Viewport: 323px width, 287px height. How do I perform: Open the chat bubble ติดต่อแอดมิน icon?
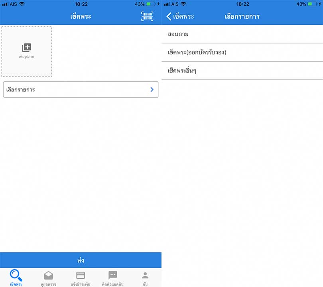coord(113,275)
